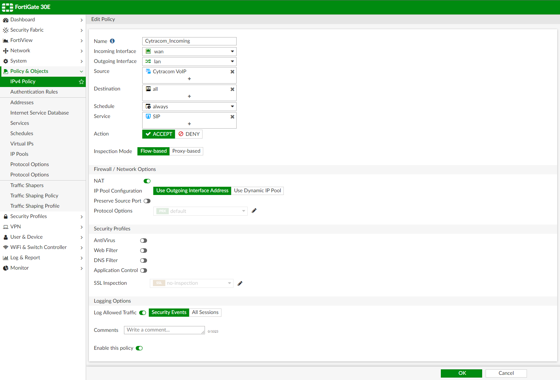Click the Network arrows icon

pos(6,51)
